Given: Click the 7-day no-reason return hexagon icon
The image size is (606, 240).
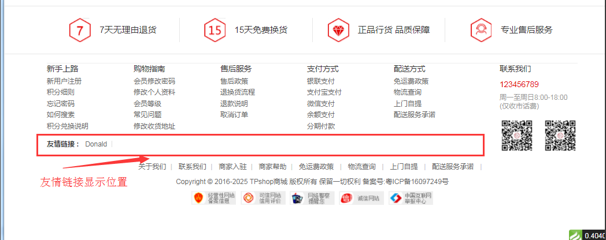Looking at the screenshot, I should pyautogui.click(x=80, y=30).
